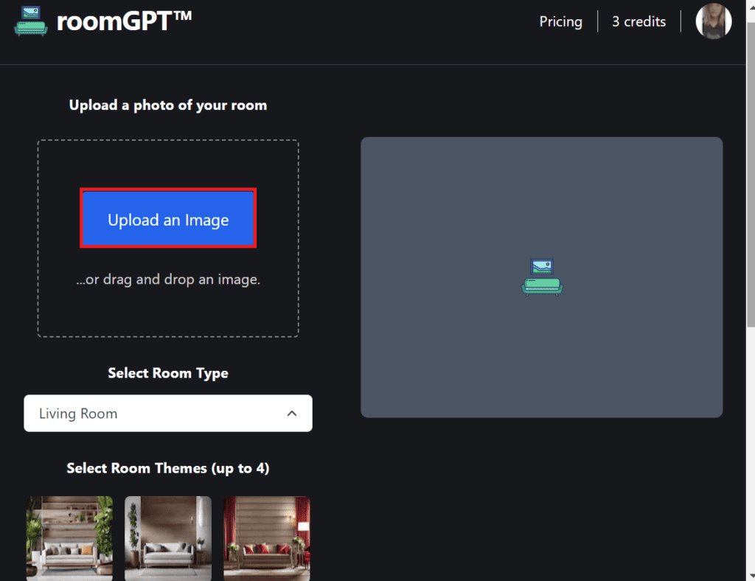755x581 pixels.
Task: Open the Pricing page
Action: (x=560, y=21)
